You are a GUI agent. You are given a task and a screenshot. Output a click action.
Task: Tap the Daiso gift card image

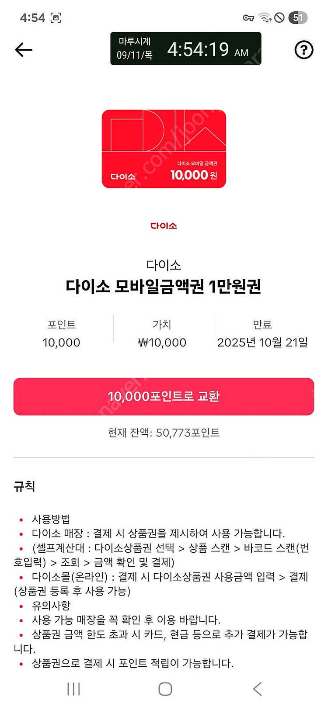coord(164,149)
